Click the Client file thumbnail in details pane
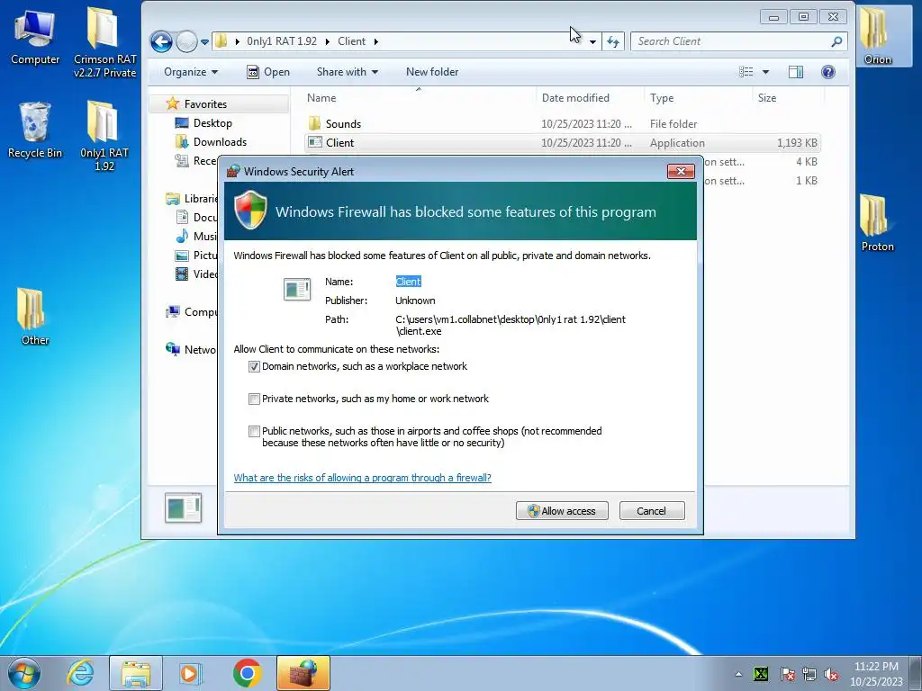Image resolution: width=922 pixels, height=691 pixels. pos(184,507)
